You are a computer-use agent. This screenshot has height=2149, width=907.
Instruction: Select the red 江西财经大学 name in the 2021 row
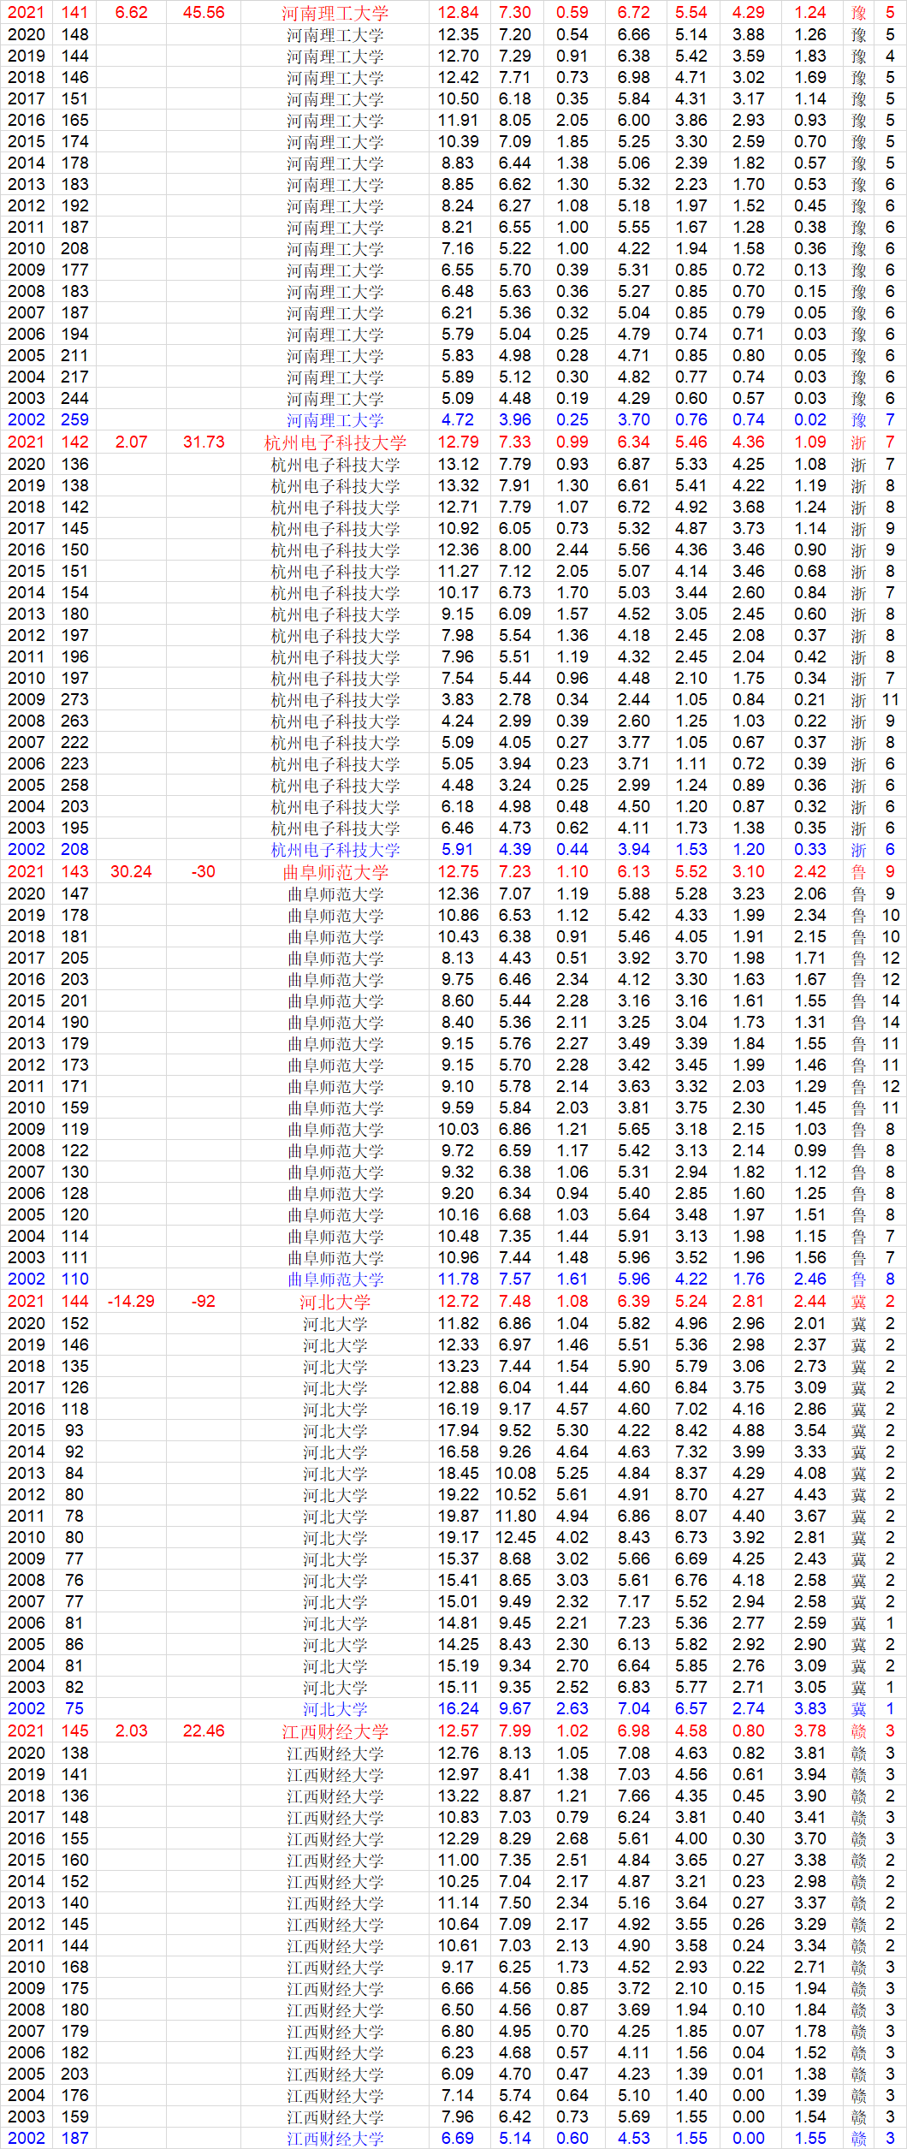(x=335, y=1731)
